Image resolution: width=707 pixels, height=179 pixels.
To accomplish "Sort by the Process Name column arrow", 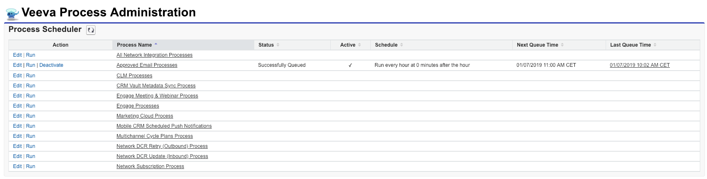I will coord(156,45).
